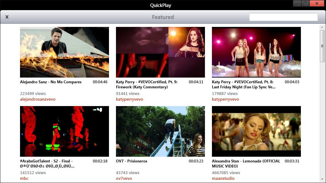The image size is (326, 183).
Task: Select the title 'OV7 - Prisioneros'
Action: (132, 161)
